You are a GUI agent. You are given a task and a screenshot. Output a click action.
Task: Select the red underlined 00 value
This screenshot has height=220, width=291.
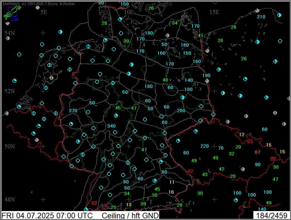point(273,159)
